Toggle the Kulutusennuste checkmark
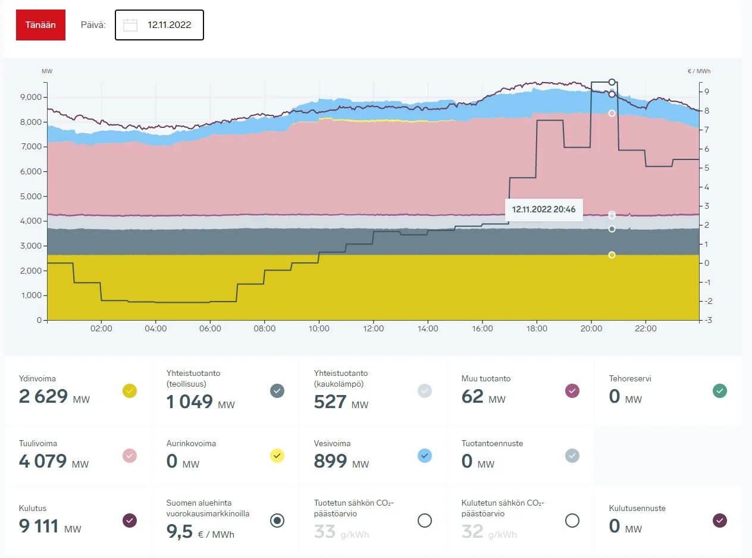The image size is (752, 558). coord(720,521)
